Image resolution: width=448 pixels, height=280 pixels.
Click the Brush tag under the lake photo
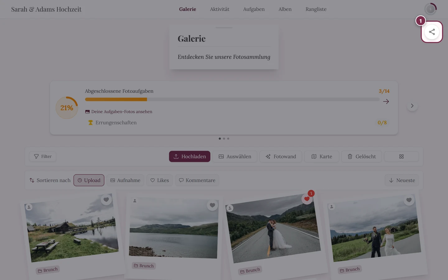tap(144, 266)
